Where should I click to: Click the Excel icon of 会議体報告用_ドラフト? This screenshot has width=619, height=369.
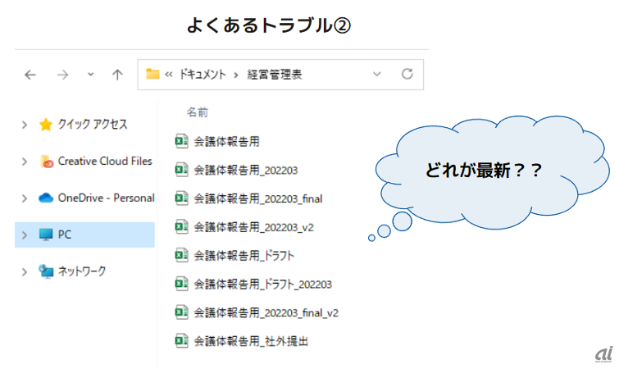pyautogui.click(x=181, y=255)
